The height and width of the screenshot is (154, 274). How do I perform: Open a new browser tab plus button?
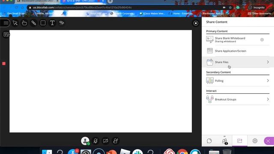tap(110, 1)
